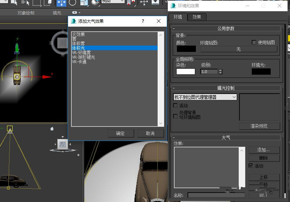Image resolution: width=290 pixels, height=202 pixels.
Task: Open the Select by Name tool
Action: click(x=25, y=2)
